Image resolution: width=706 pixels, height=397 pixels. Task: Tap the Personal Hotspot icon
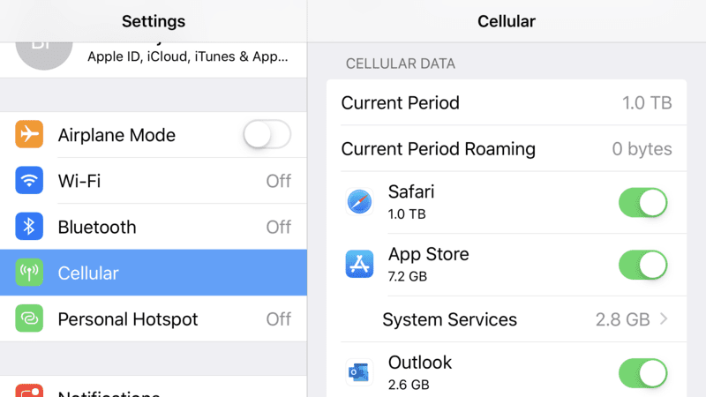point(29,318)
